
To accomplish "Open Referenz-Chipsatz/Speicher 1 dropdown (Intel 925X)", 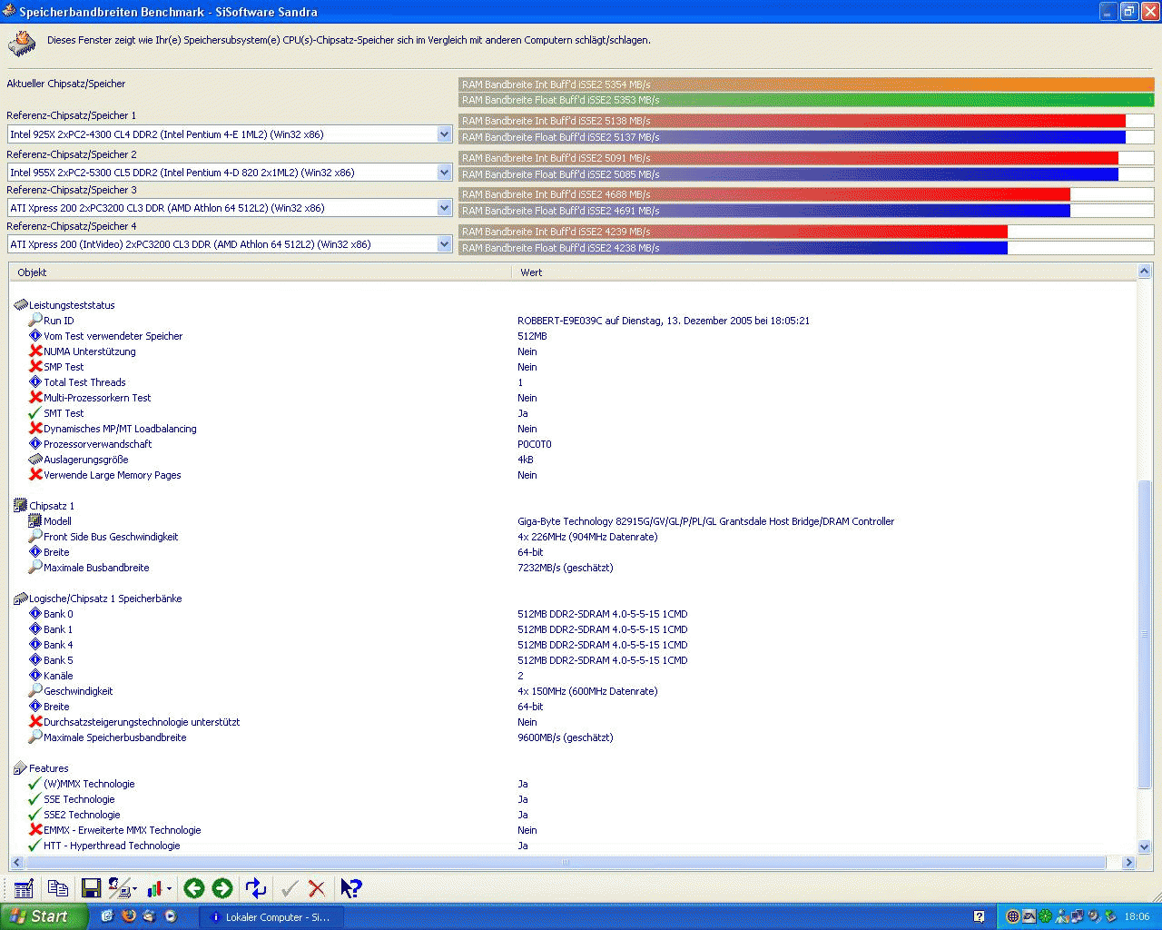I will tap(444, 134).
